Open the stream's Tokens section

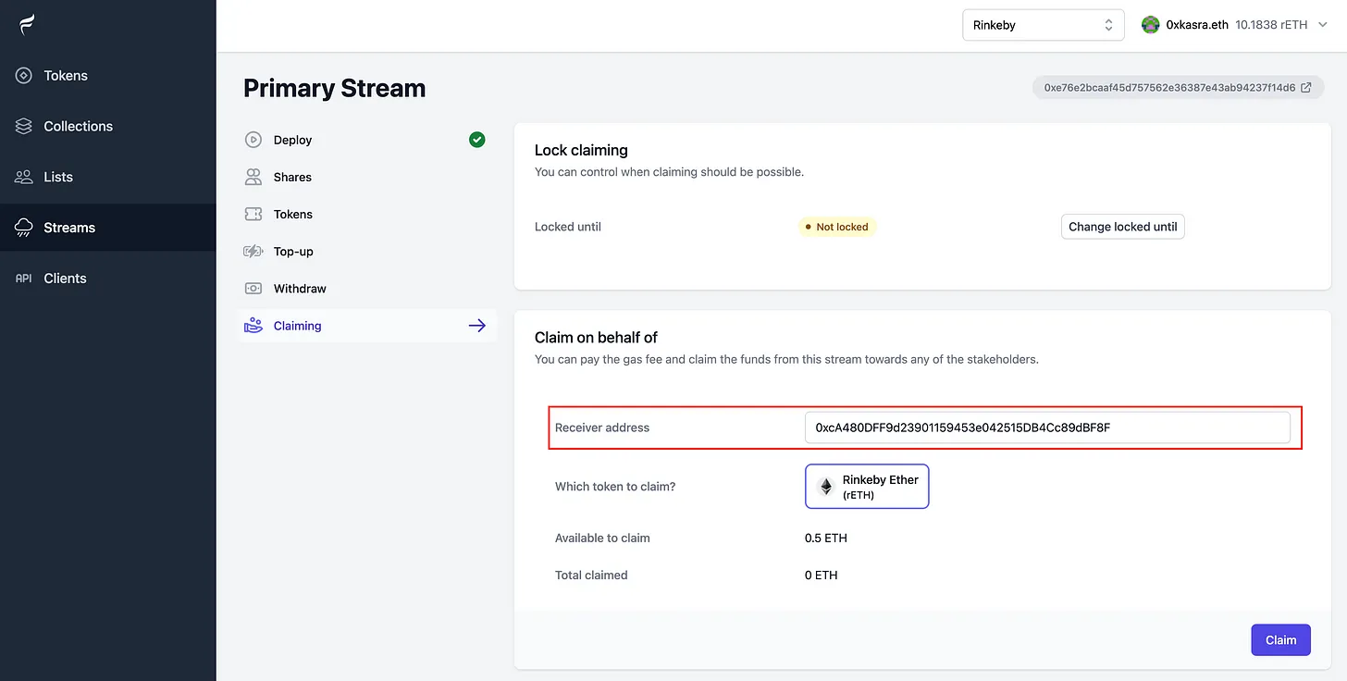point(366,214)
